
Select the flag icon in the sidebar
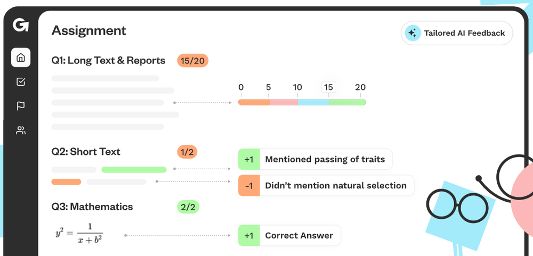click(21, 106)
